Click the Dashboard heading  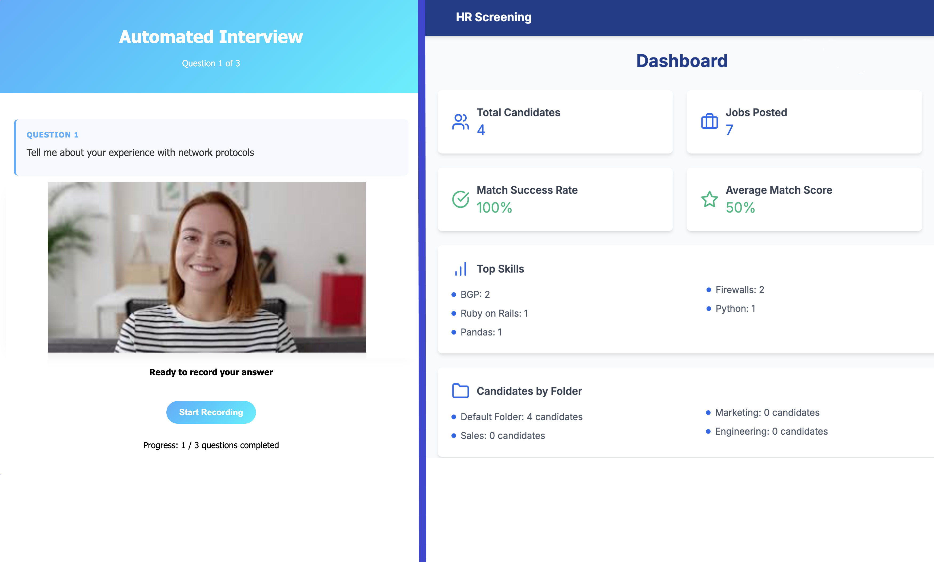click(x=682, y=61)
